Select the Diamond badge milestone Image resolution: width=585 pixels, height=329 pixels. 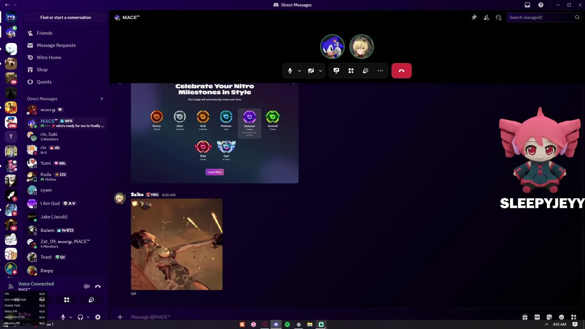click(249, 123)
